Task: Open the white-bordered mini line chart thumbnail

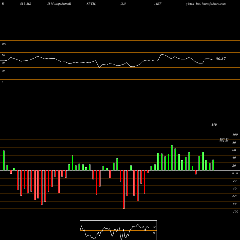Action: [x=119, y=230]
